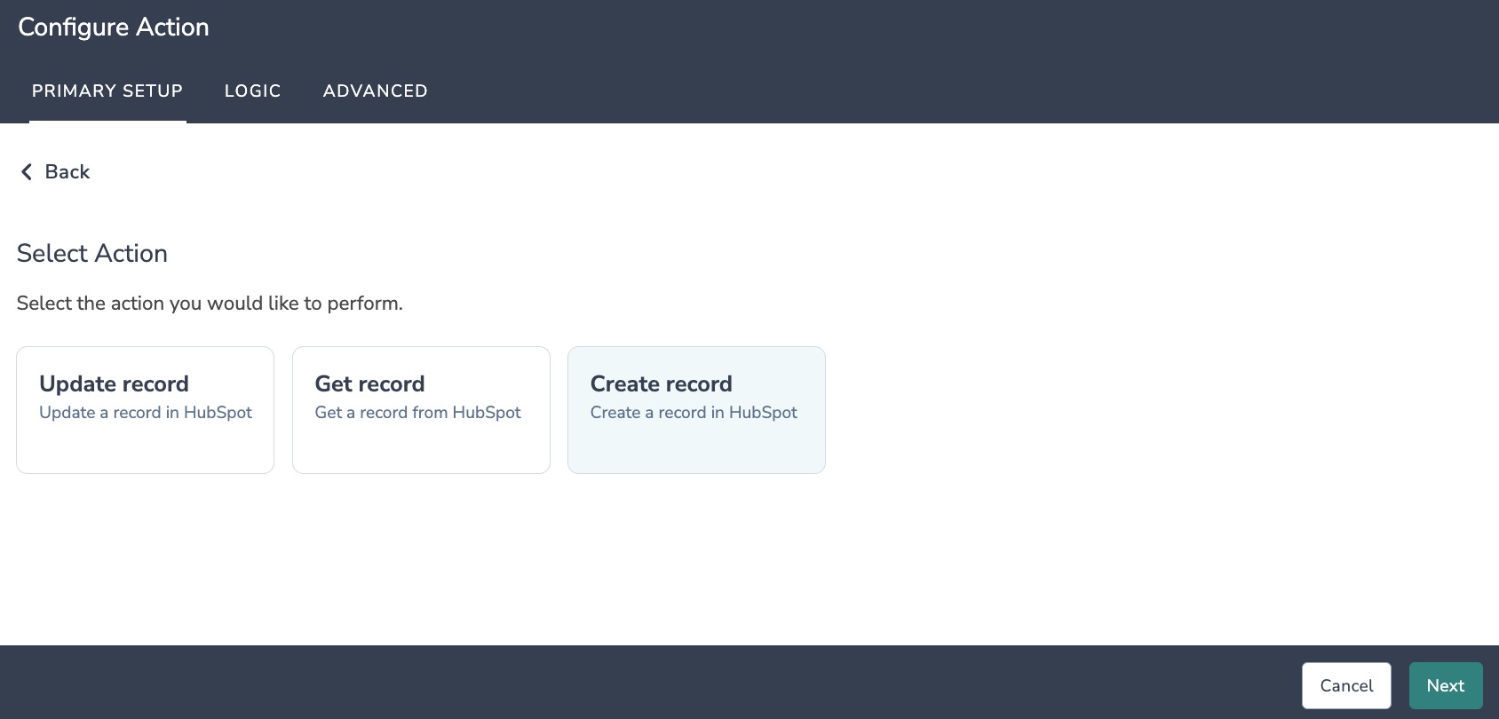This screenshot has height=719, width=1499.
Task: Click the 'Get a record from HubSpot' description
Action: [417, 413]
